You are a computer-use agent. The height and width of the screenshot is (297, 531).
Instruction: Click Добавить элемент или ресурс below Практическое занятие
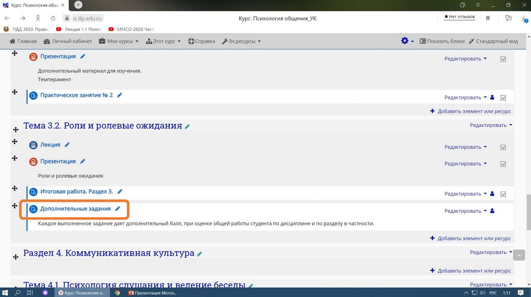click(x=470, y=111)
